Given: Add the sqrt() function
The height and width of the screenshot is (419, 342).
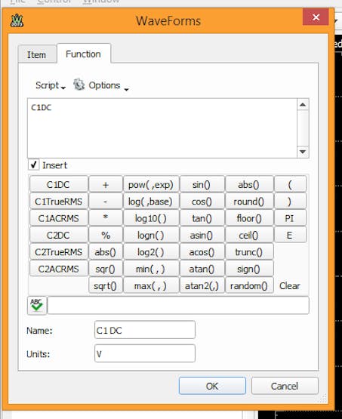Looking at the screenshot, I should click(106, 285).
